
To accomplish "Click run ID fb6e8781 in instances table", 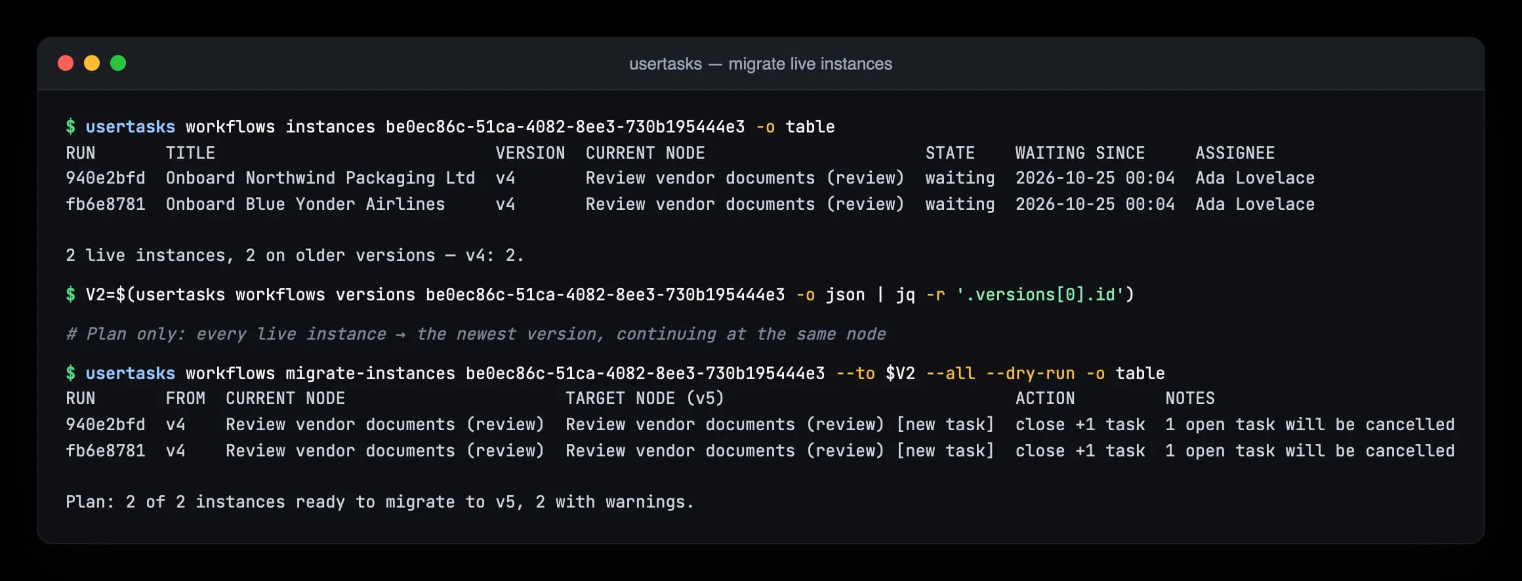I will (106, 204).
